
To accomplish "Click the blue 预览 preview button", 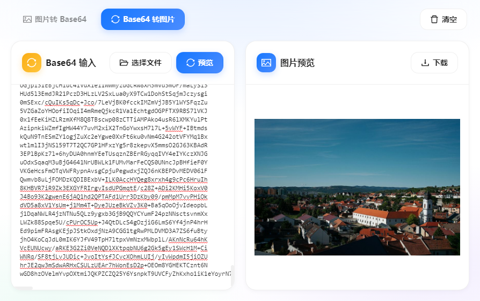I will [200, 63].
